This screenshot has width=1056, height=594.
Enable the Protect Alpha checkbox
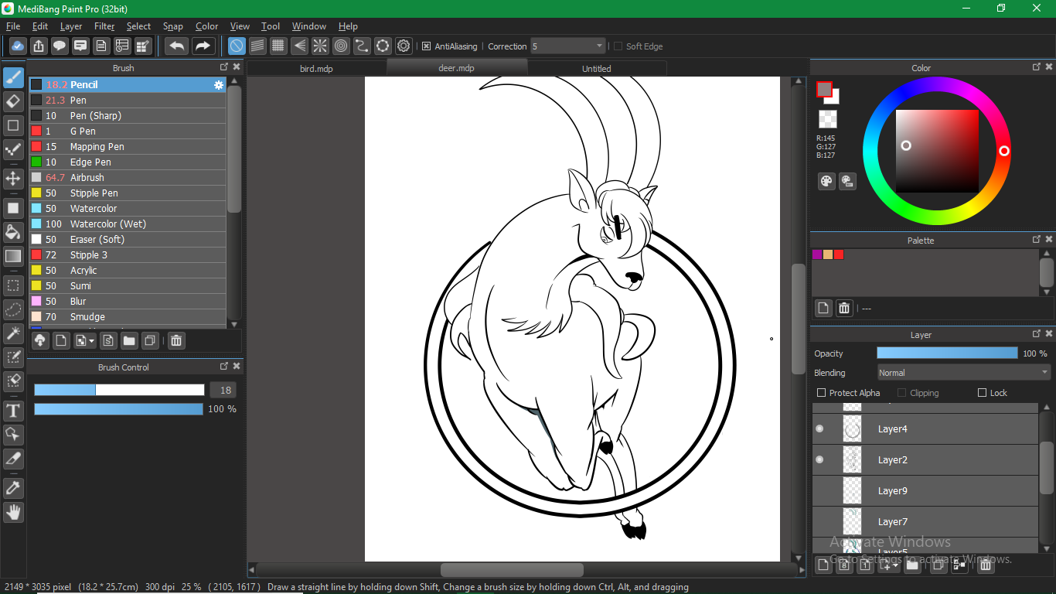(x=821, y=393)
